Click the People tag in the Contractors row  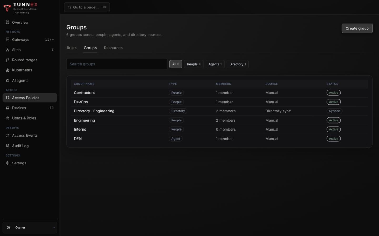[176, 93]
